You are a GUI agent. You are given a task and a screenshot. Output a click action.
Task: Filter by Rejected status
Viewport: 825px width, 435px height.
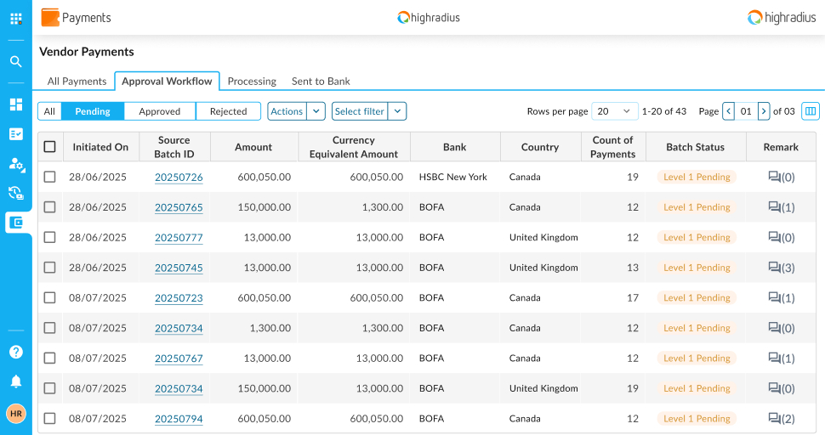[228, 111]
